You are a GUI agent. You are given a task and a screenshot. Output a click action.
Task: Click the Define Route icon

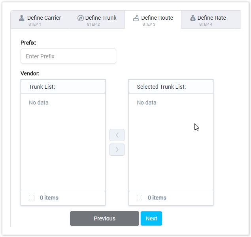[136, 18]
